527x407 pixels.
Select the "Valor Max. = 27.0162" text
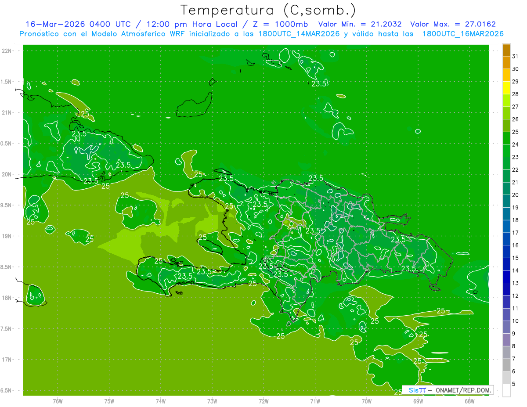[453, 24]
